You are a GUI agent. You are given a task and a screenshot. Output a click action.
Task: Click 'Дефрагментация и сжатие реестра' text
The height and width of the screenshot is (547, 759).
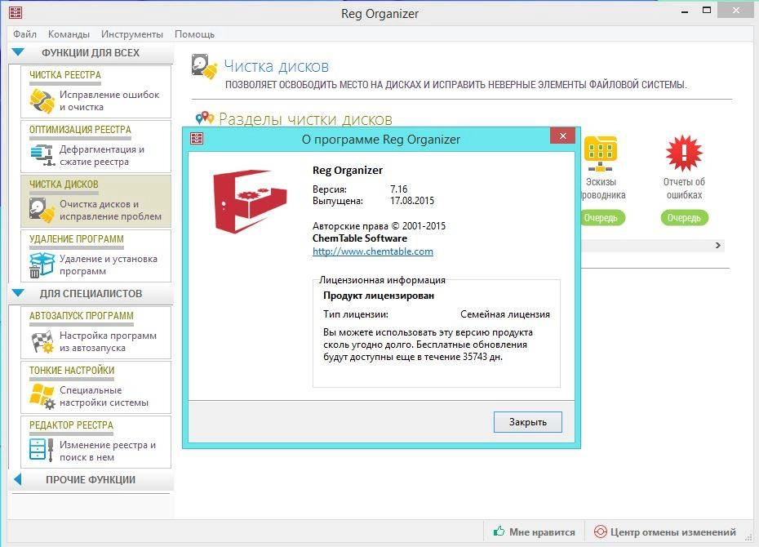(102, 155)
